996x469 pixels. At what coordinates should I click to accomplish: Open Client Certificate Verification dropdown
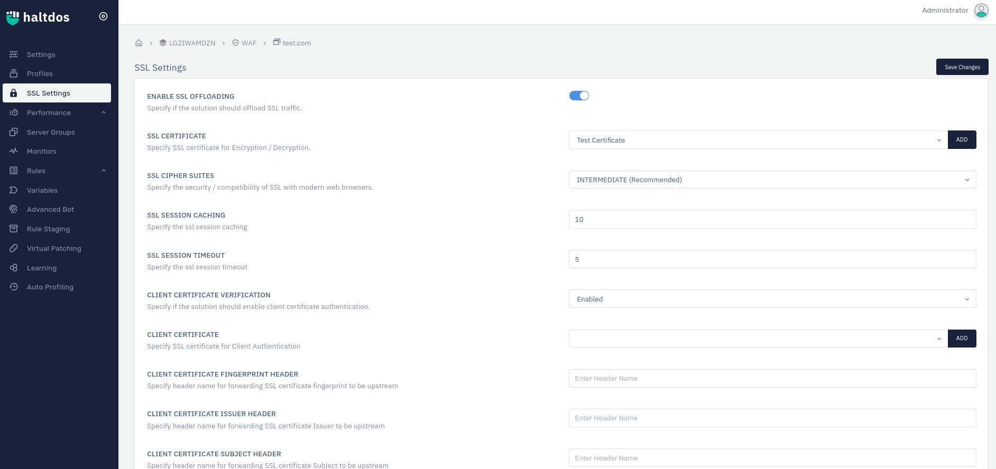[x=772, y=299]
